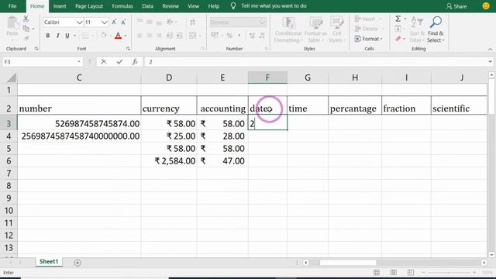This screenshot has width=496, height=279.
Task: Increase font size with larger A icon
Action: 114,22
